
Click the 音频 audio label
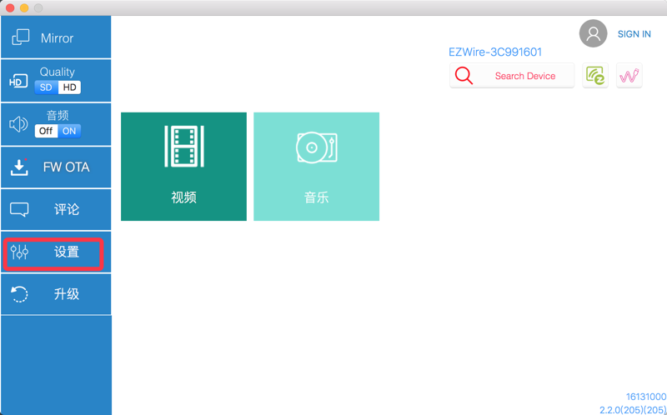tap(58, 115)
